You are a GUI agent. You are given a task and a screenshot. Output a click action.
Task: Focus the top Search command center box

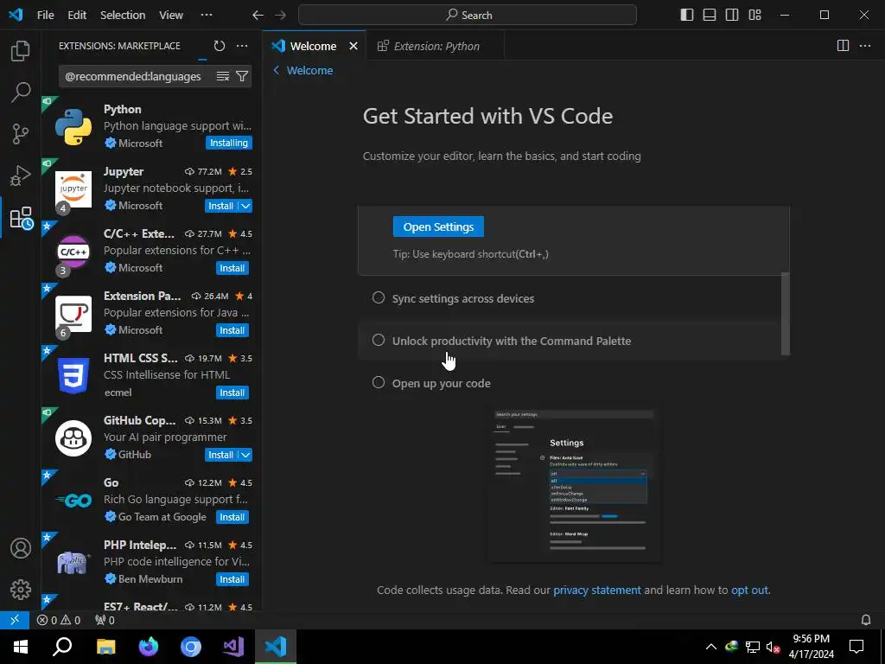point(468,16)
